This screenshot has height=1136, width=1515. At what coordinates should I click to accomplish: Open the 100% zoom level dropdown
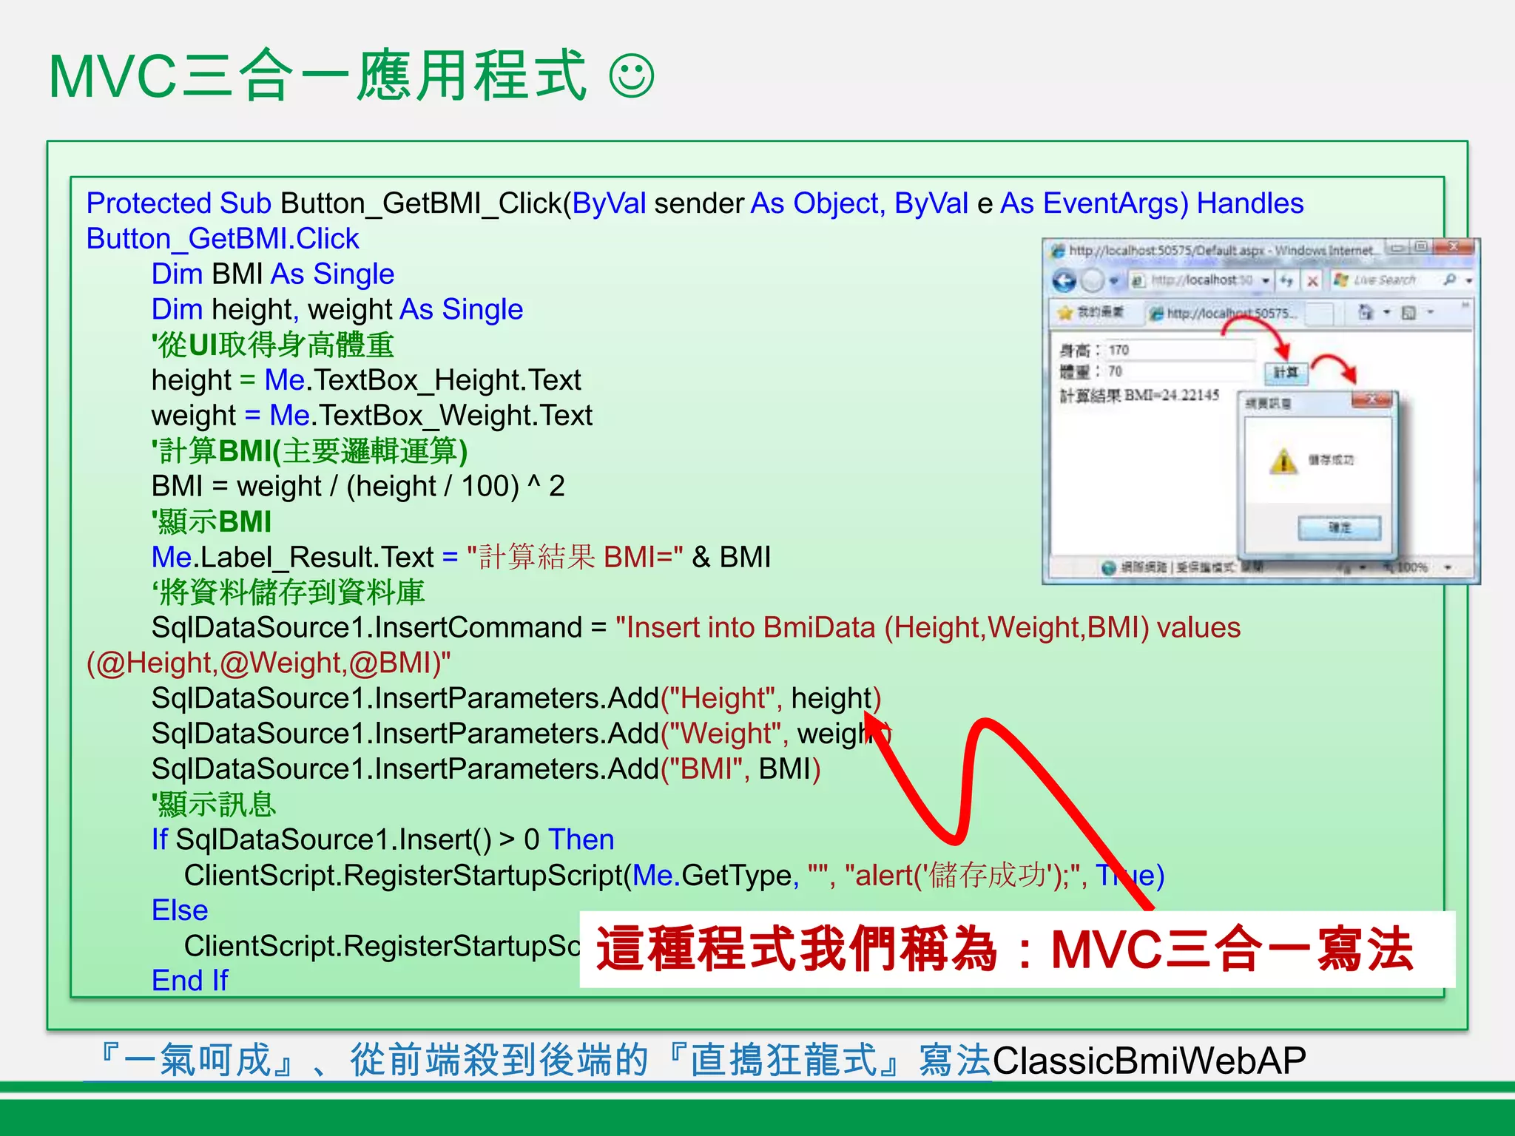1448,567
